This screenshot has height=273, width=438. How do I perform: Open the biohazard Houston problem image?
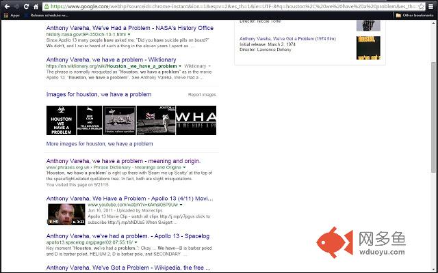60,120
